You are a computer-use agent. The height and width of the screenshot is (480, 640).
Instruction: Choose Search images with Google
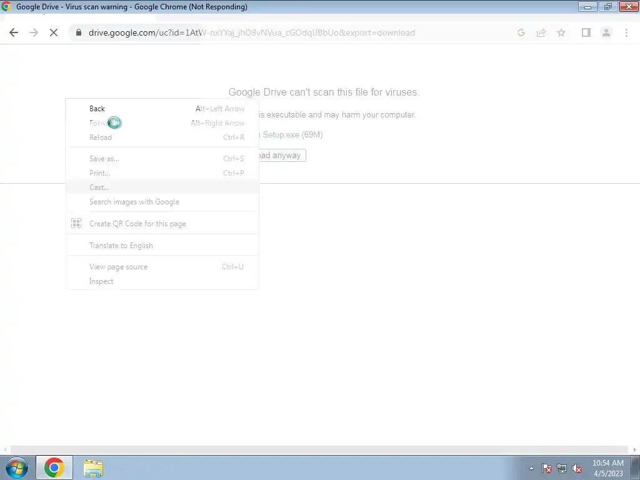click(x=162, y=202)
